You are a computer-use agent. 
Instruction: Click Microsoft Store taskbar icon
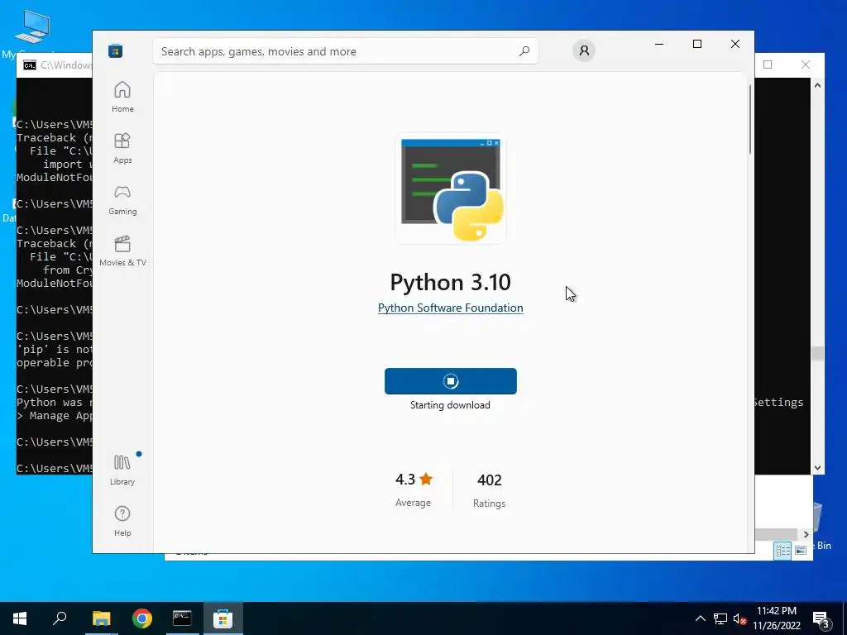[223, 618]
